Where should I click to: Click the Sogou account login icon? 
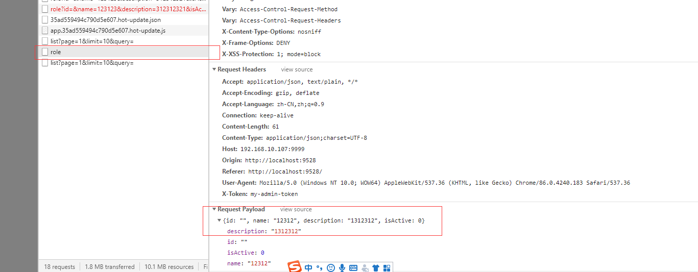[x=365, y=267]
